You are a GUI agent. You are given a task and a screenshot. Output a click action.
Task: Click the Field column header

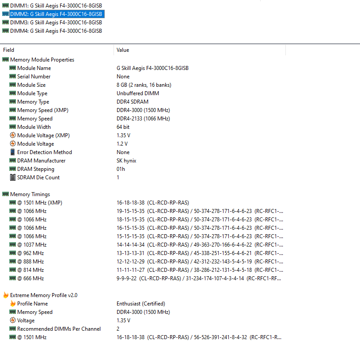(57, 50)
